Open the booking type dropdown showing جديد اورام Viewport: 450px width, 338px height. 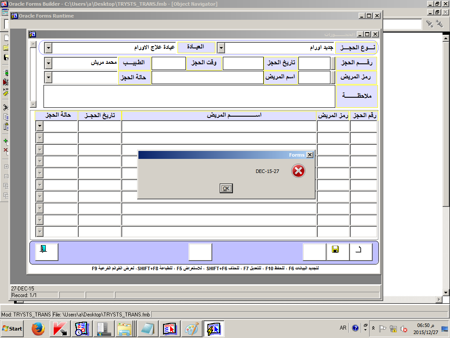221,48
